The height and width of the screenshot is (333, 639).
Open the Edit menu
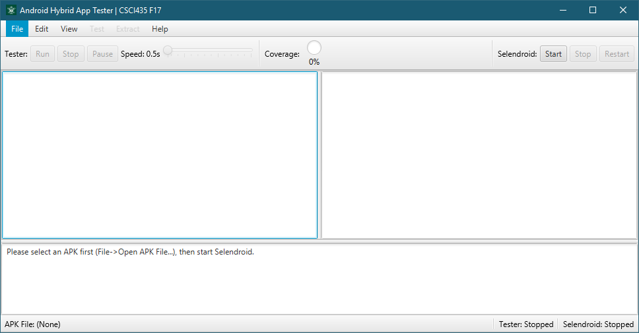pos(42,29)
